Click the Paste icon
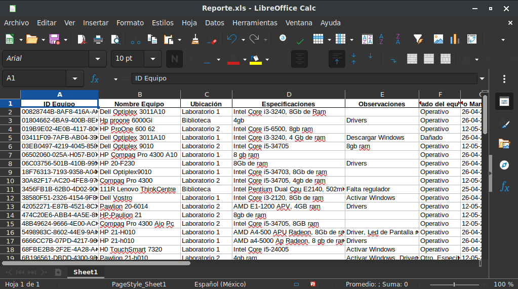This screenshot has width=518, height=289. (x=169, y=39)
